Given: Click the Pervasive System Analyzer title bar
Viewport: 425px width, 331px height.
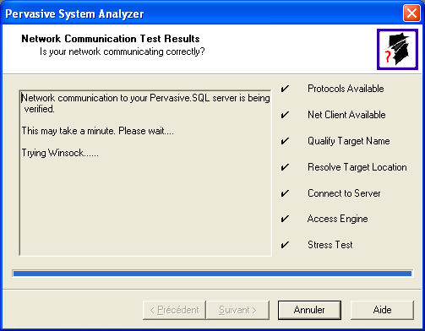Looking at the screenshot, I should [x=201, y=14].
